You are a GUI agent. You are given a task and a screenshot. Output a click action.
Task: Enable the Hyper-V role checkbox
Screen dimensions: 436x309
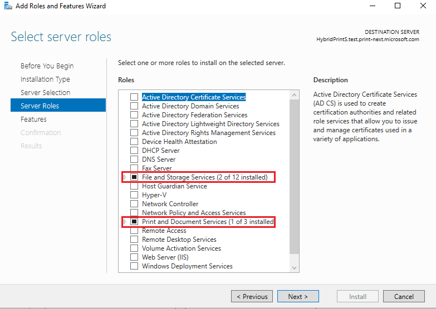134,195
